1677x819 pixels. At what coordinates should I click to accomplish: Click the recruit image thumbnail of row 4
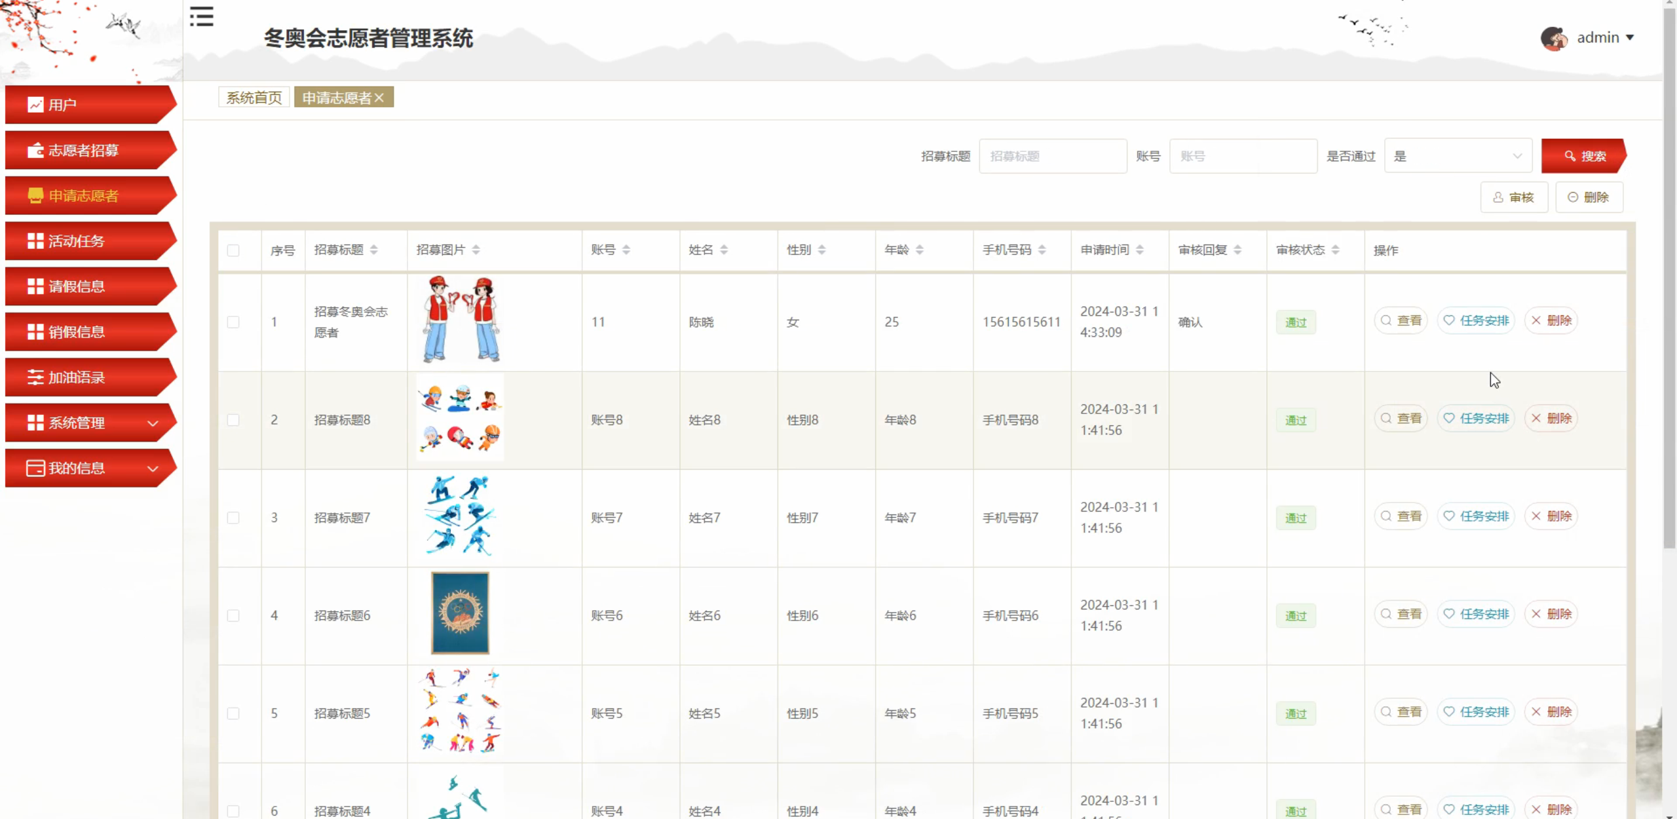coord(460,613)
